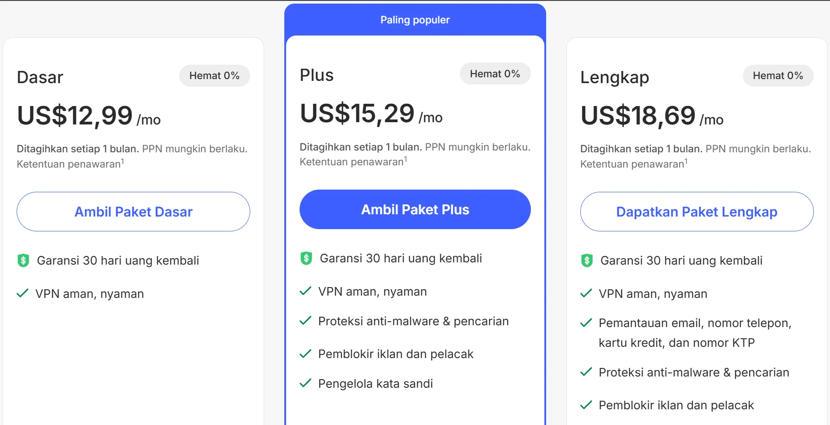Open Ketentuan penawaran under the Plus price

[352, 162]
